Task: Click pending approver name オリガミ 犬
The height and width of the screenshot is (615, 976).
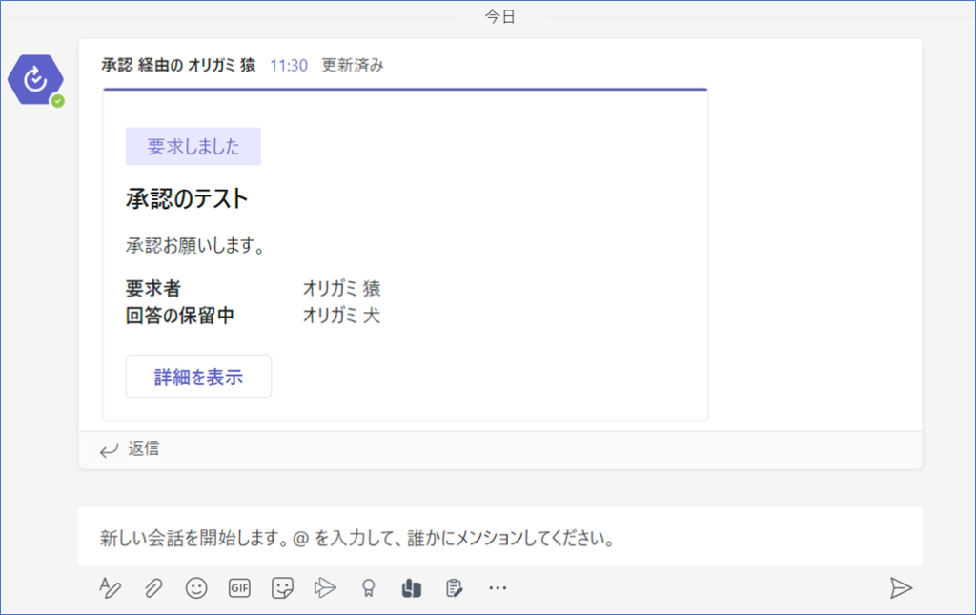Action: 341,316
